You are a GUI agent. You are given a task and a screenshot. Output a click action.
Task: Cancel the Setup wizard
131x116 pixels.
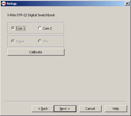coord(90,109)
